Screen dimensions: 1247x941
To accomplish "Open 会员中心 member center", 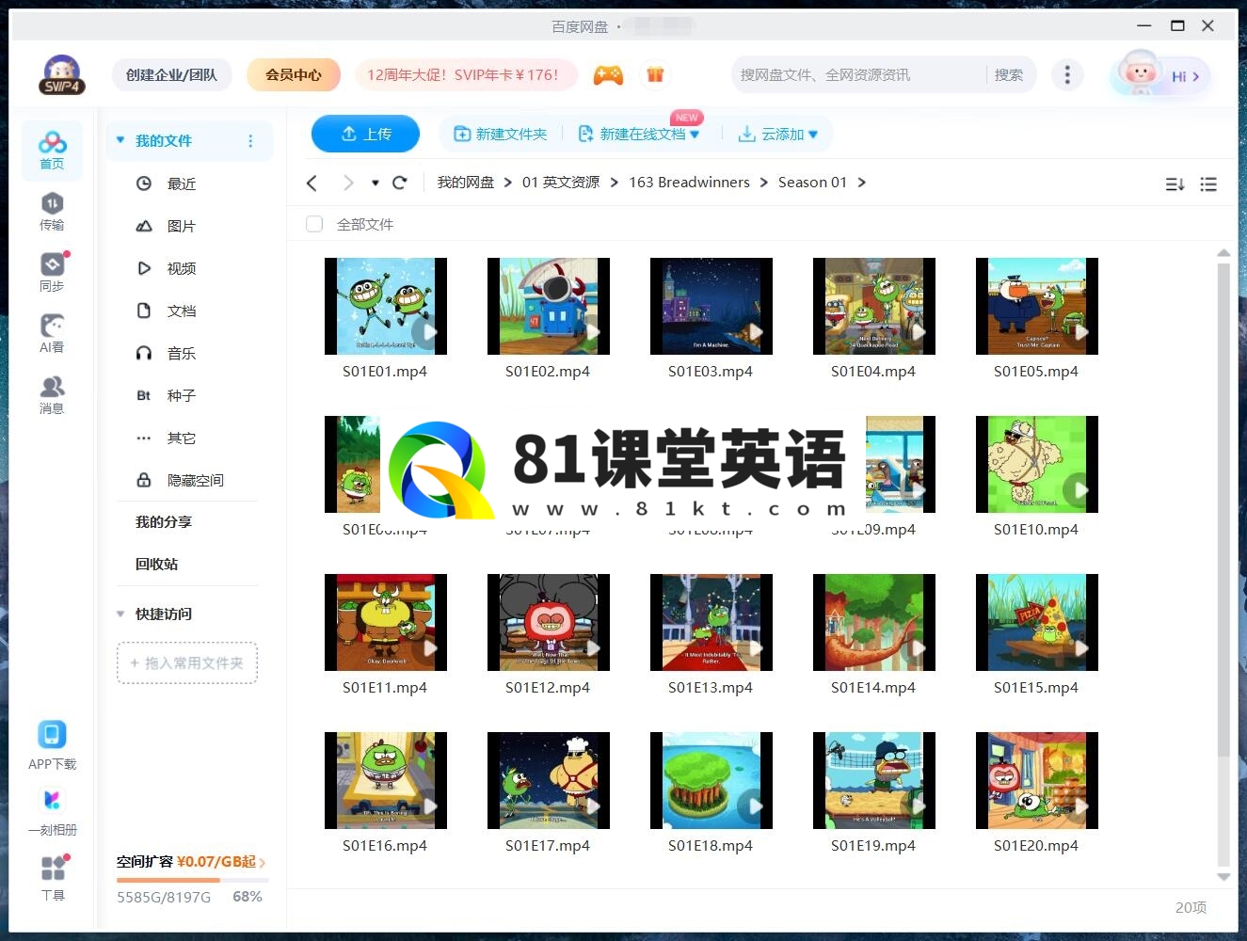I will (294, 74).
